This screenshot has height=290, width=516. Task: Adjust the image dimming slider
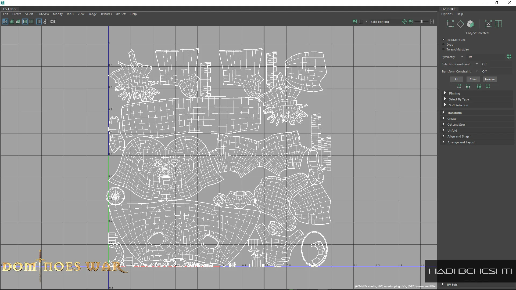pos(421,21)
